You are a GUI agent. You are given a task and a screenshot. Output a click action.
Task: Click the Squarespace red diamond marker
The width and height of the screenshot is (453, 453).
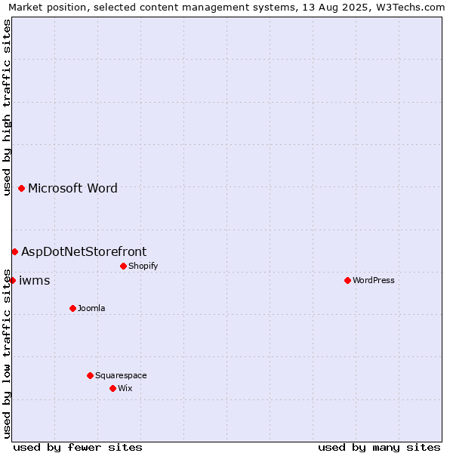point(90,375)
